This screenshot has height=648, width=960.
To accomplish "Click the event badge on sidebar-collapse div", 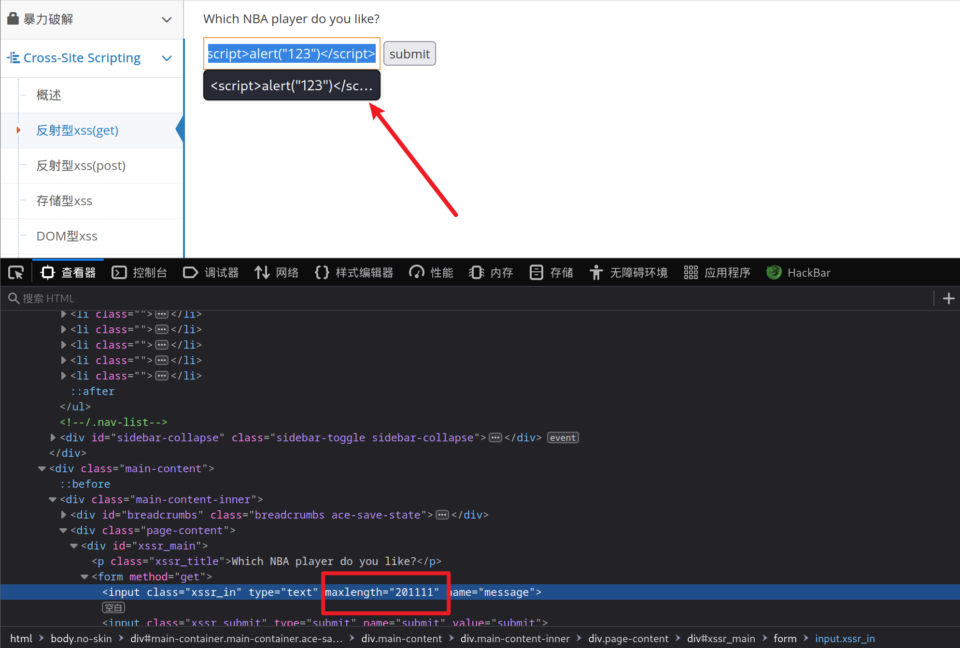I will [x=563, y=437].
